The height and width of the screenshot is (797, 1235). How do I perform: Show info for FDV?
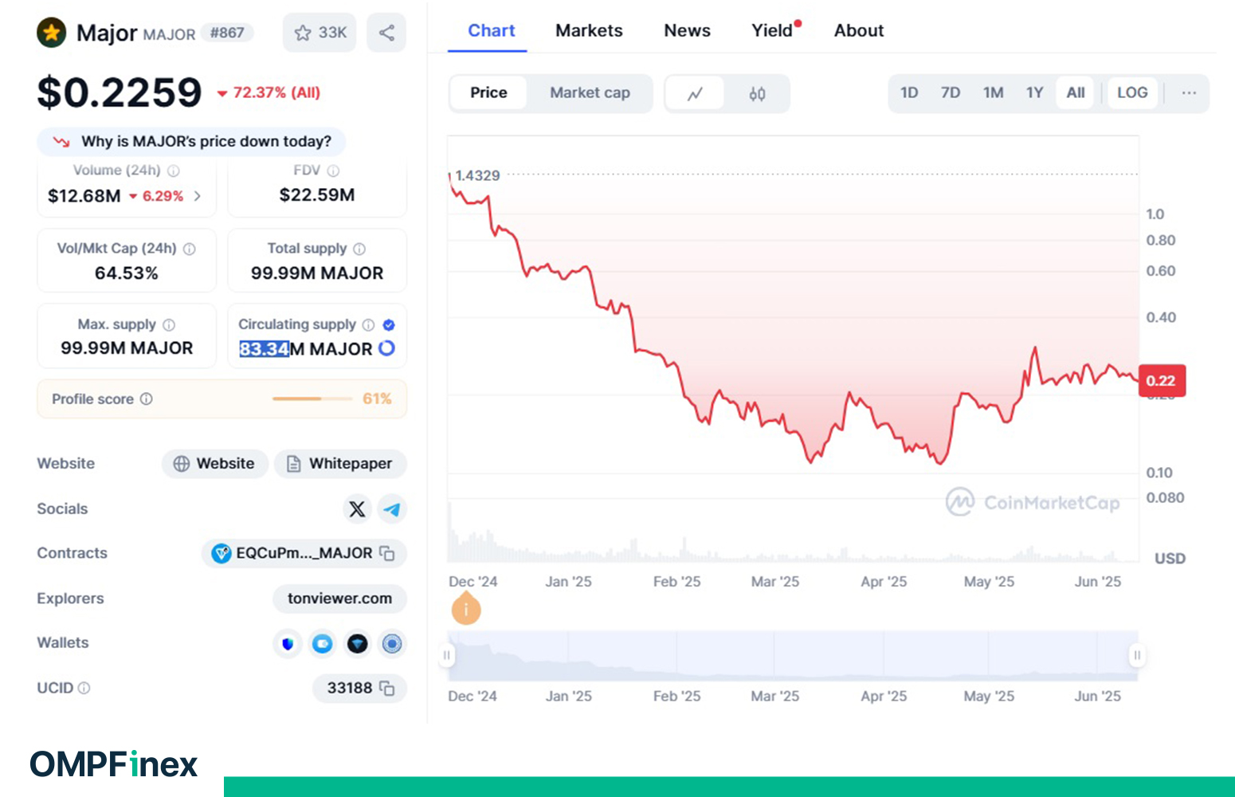pos(334,171)
